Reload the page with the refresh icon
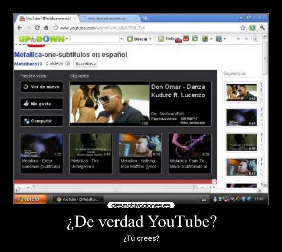The width and height of the screenshot is (282, 252). 37,28
